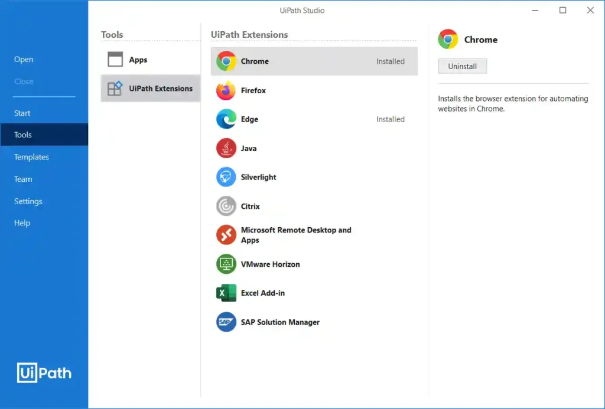Choose the Java extension label

coord(249,148)
